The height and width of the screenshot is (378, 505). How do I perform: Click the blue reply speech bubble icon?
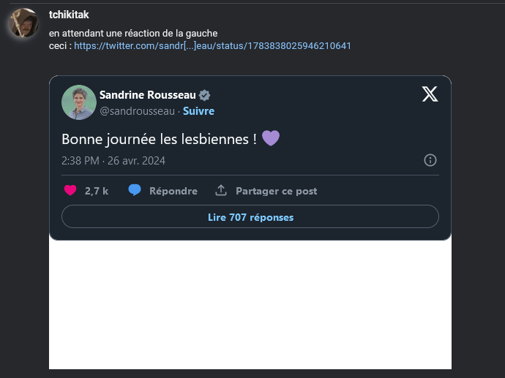[135, 191]
